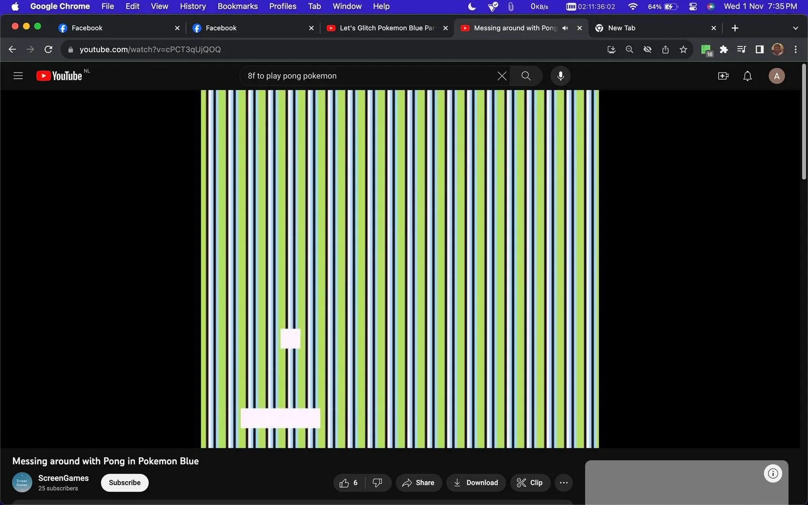Like the Pong video
The width and height of the screenshot is (808, 505).
(348, 483)
